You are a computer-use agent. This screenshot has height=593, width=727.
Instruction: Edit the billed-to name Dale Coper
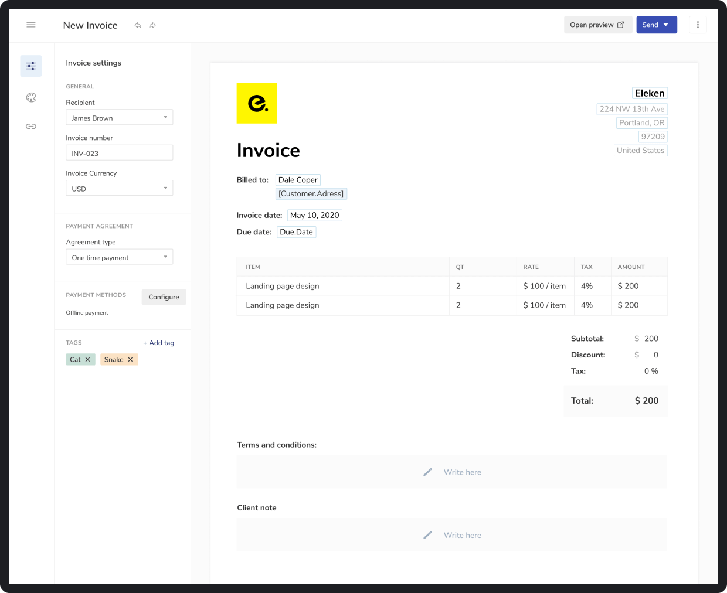(298, 180)
